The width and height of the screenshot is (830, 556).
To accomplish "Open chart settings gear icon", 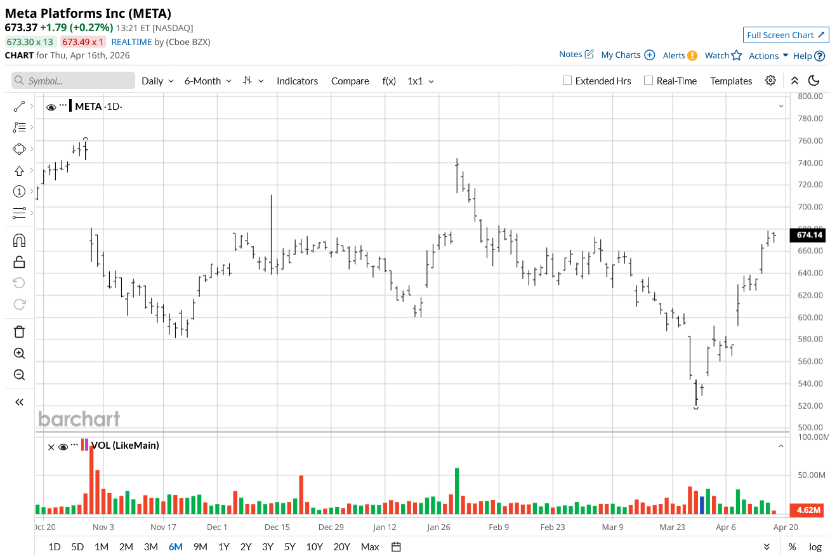I will pyautogui.click(x=770, y=81).
